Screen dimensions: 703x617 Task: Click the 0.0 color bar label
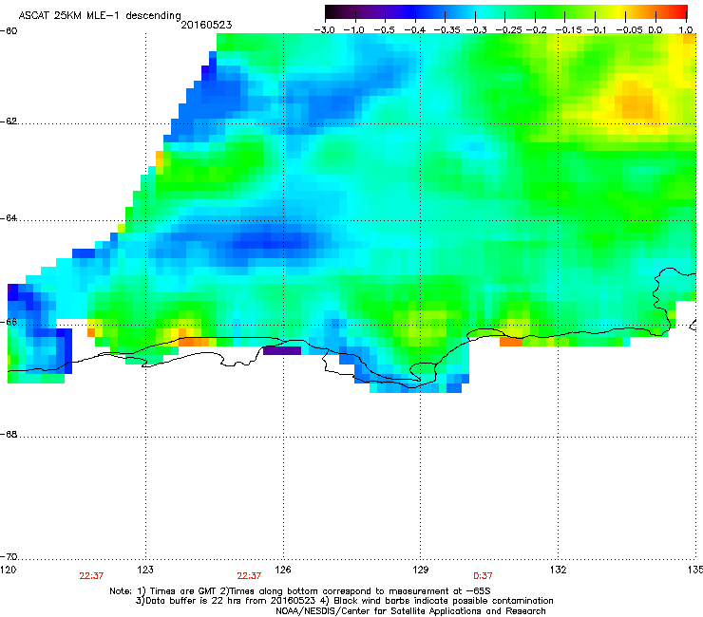coord(655,29)
